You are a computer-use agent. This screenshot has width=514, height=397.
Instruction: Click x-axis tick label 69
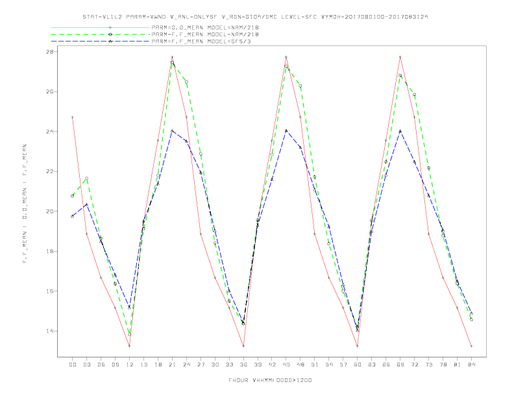[400, 365]
